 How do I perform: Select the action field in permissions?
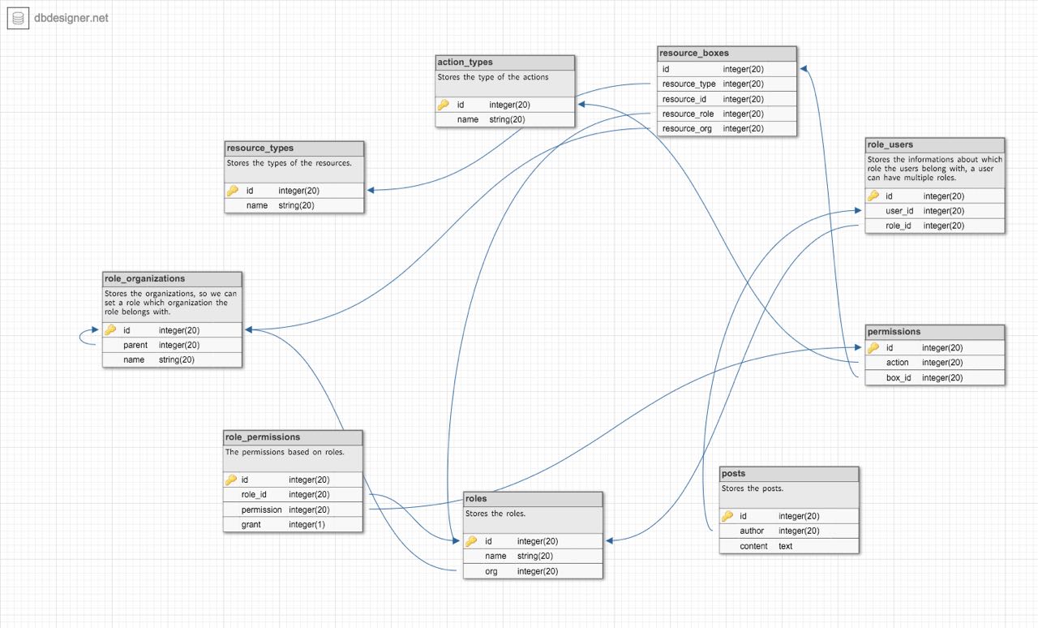coord(935,363)
